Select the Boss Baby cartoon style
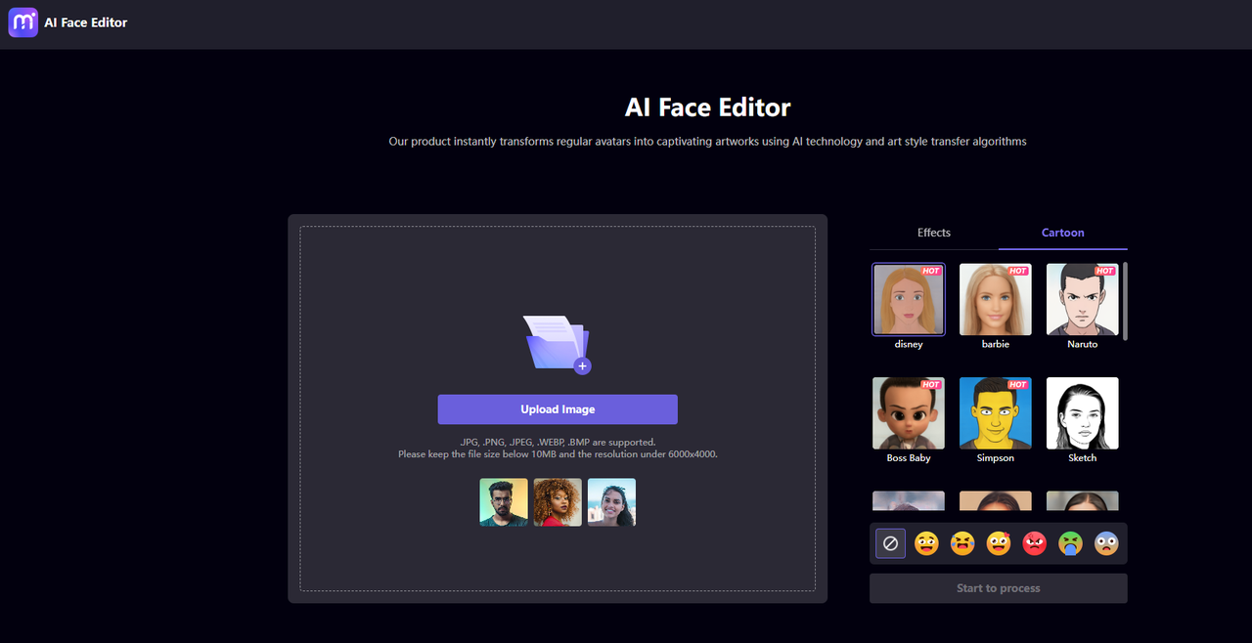Viewport: 1252px width, 643px height. point(909,413)
